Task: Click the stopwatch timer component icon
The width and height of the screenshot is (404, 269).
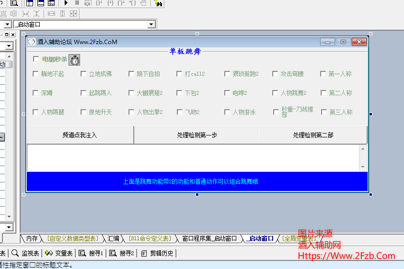Action: pyautogui.click(x=74, y=60)
